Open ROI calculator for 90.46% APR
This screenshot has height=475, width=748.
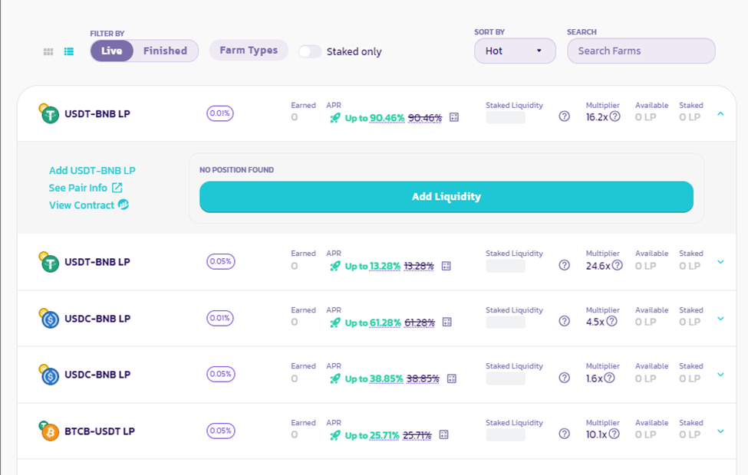454,117
